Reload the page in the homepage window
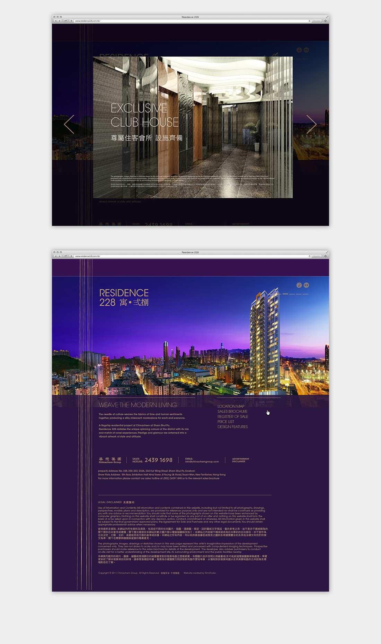The height and width of the screenshot is (644, 381). pos(310,256)
